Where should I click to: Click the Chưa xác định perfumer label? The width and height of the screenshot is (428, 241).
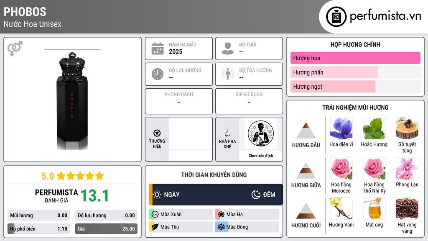[x=261, y=156]
